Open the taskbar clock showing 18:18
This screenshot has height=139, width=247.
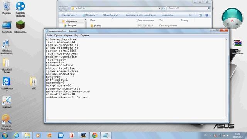tap(238, 136)
